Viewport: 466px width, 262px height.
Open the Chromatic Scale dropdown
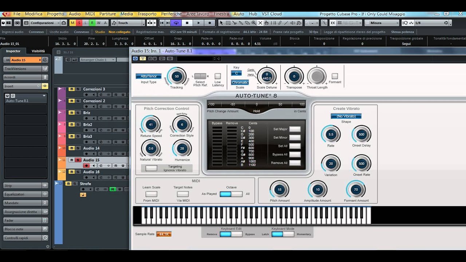[240, 82]
